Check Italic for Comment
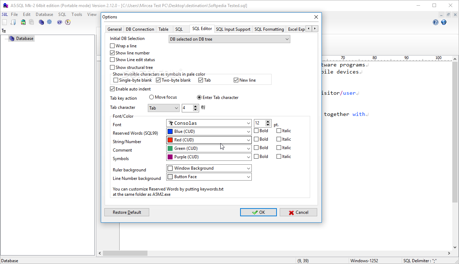Screen dimensions: 459x264 [x=279, y=148]
